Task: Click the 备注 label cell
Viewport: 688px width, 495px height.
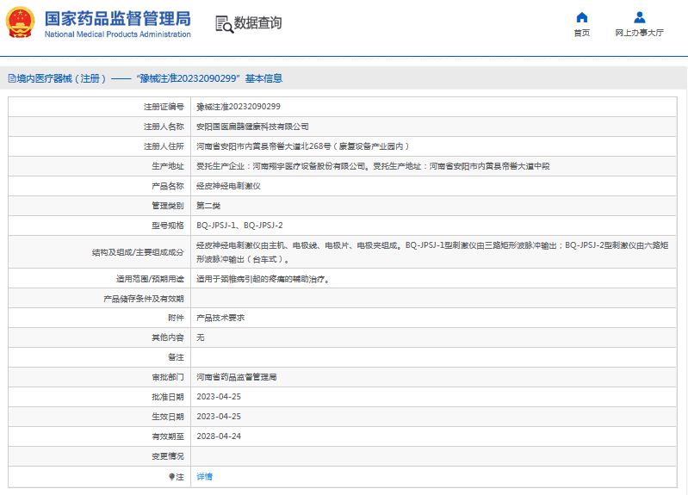Action: tap(100, 357)
